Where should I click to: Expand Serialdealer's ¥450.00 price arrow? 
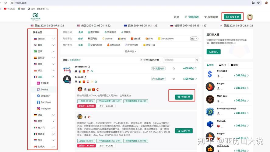(x=196, y=68)
